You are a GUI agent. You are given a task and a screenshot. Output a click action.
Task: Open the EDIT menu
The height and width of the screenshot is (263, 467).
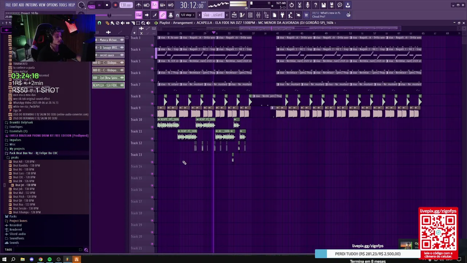pyautogui.click(x=15, y=5)
